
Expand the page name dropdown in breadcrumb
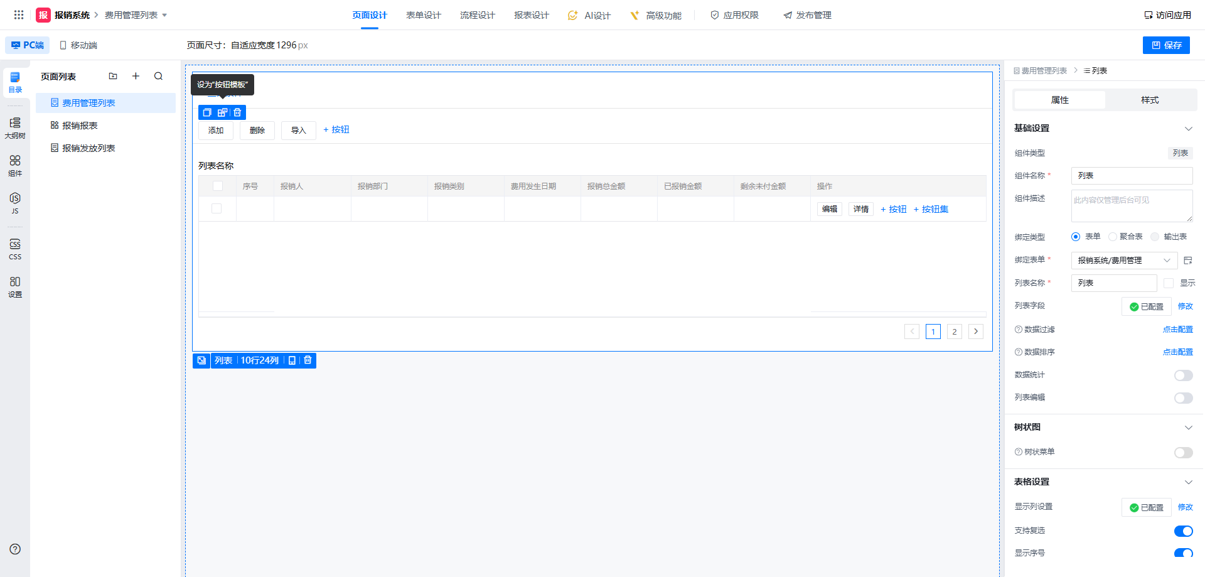pyautogui.click(x=164, y=15)
